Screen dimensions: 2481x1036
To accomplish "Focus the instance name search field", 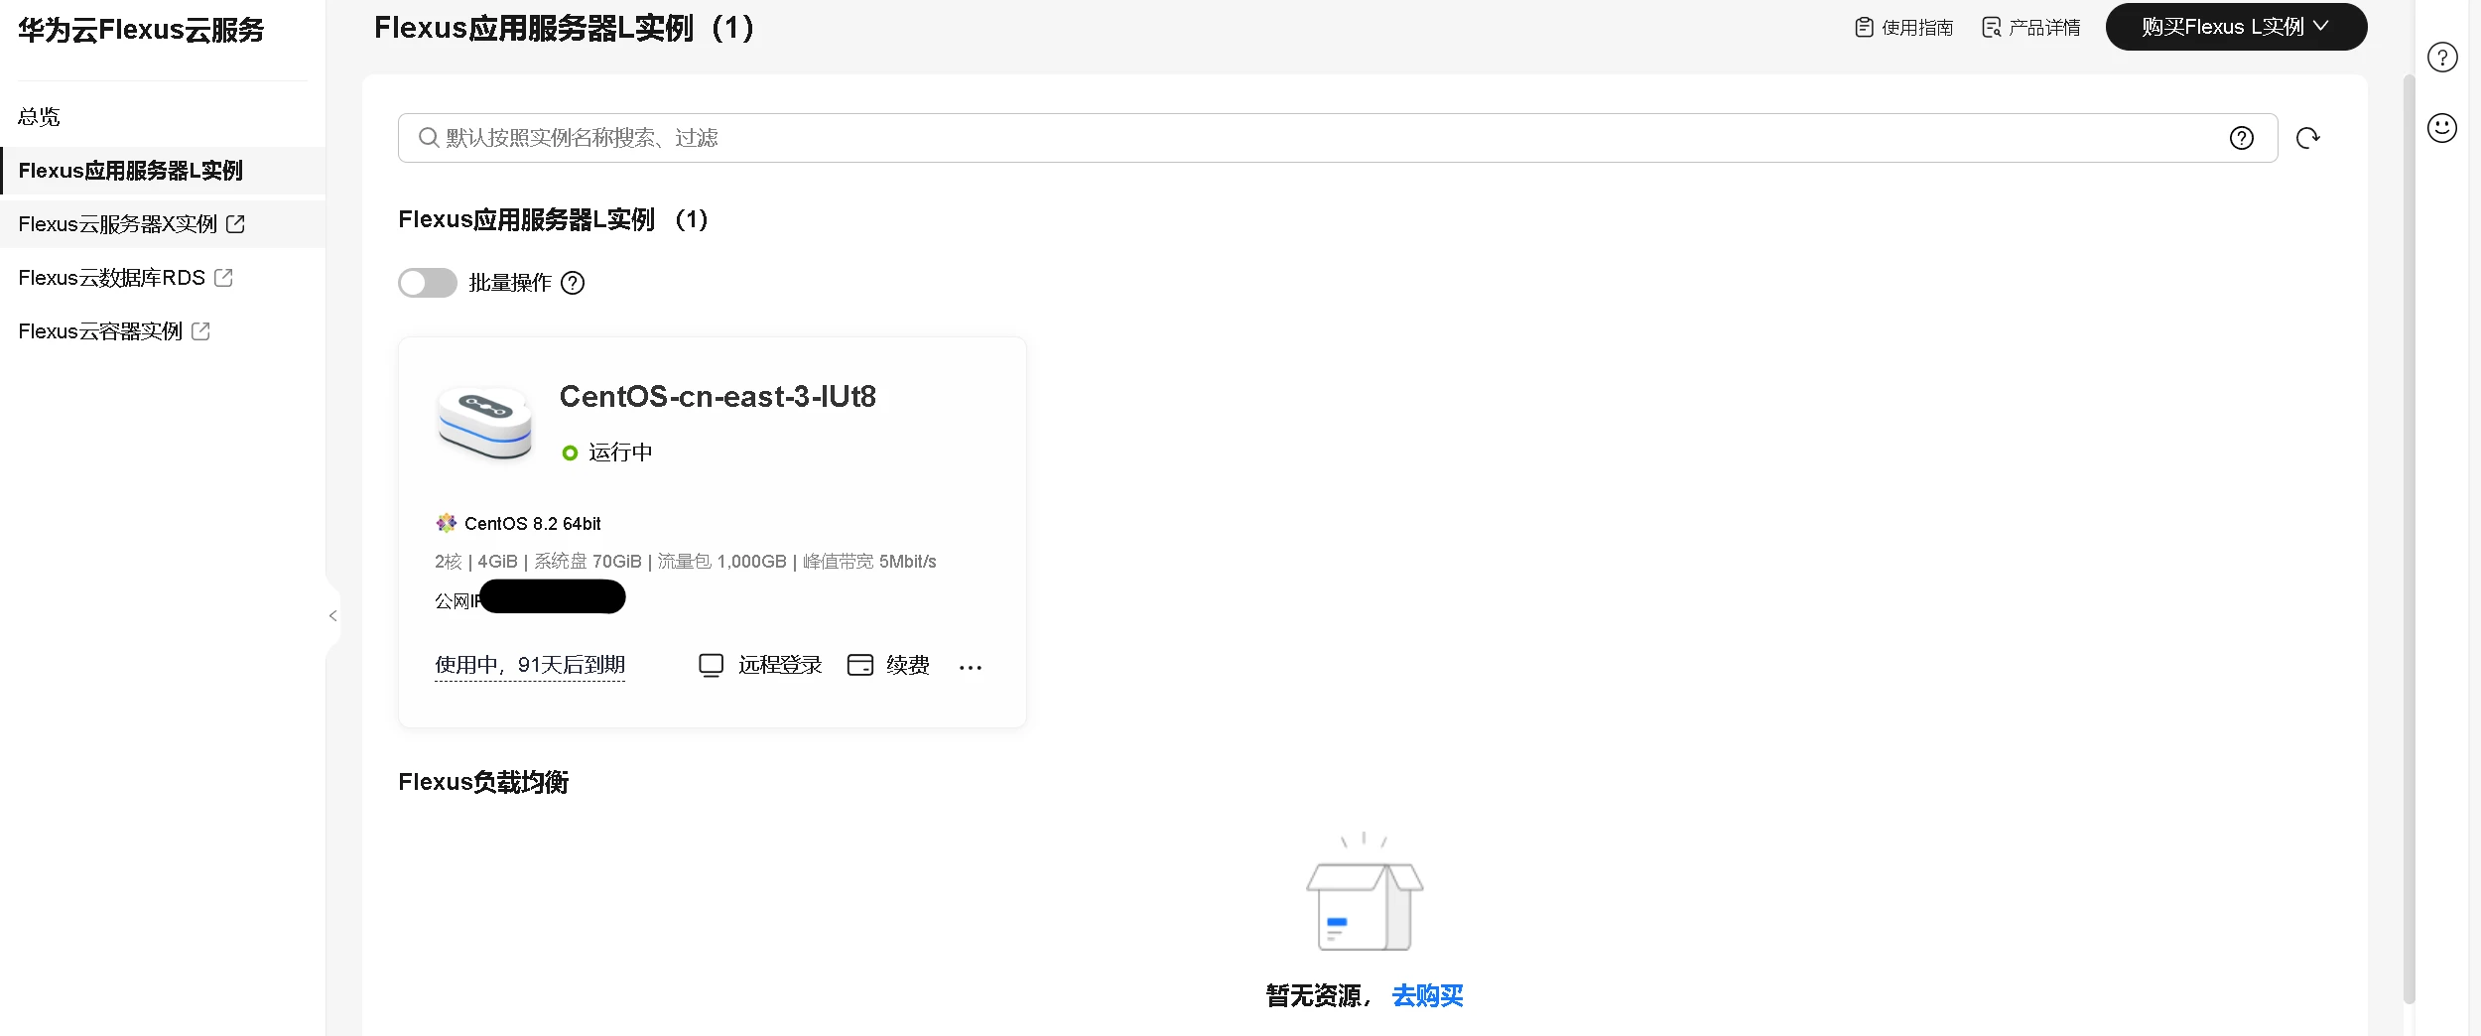I will pos(1337,138).
